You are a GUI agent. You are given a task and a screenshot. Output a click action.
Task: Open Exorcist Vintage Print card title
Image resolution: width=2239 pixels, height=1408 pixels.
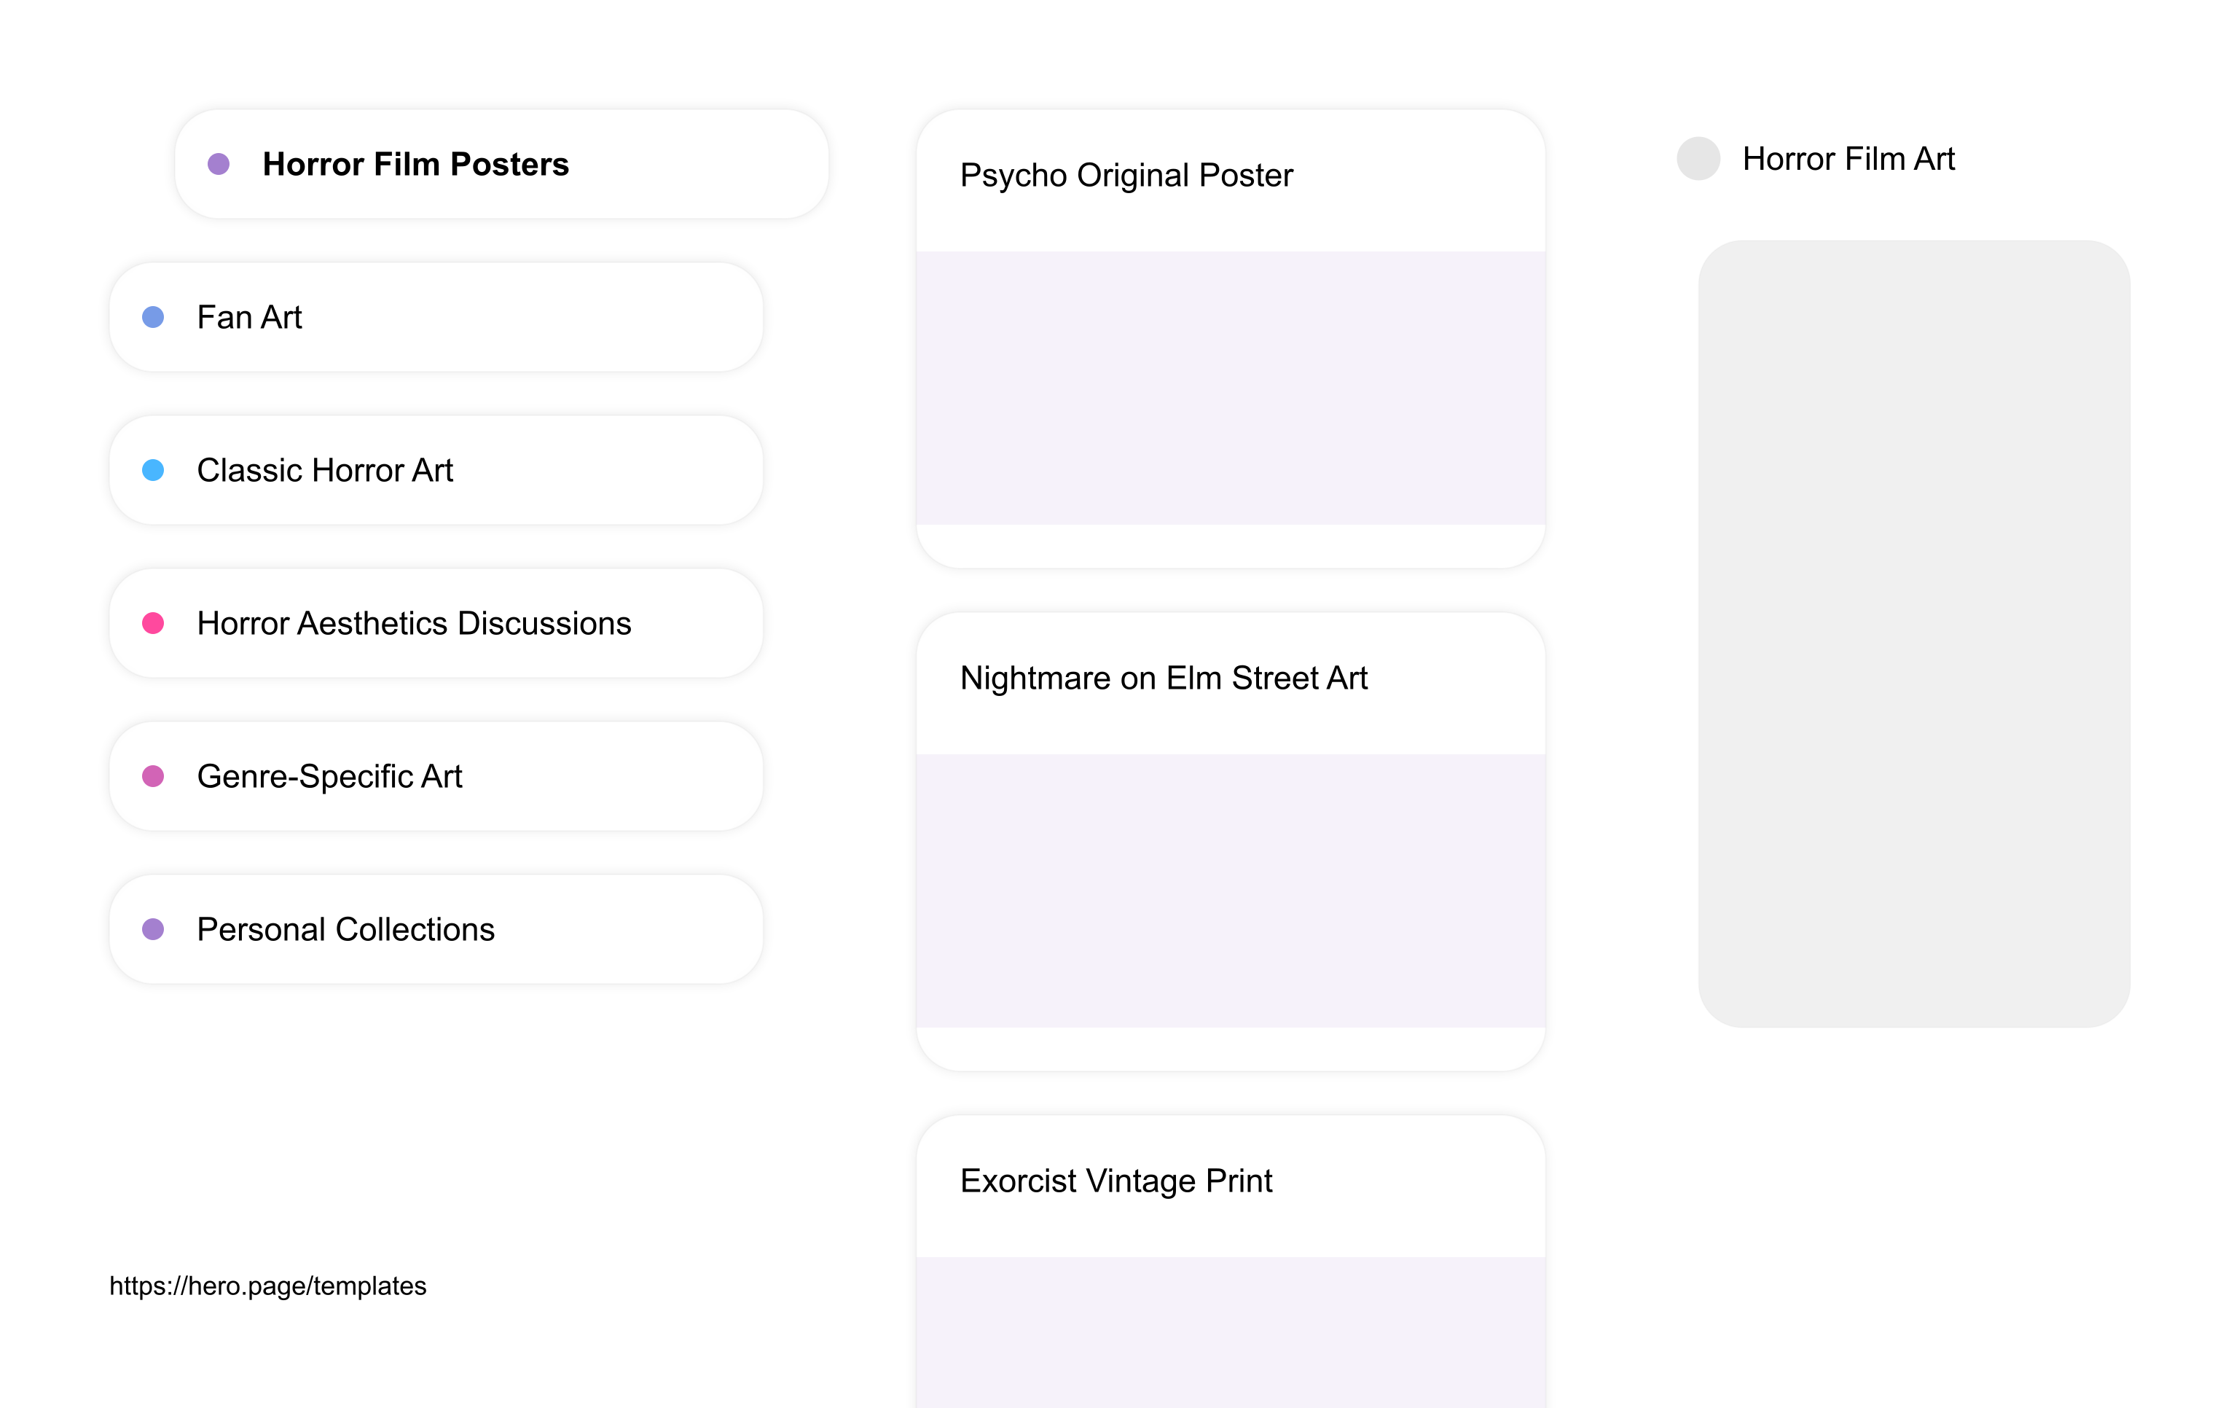(x=1115, y=1181)
